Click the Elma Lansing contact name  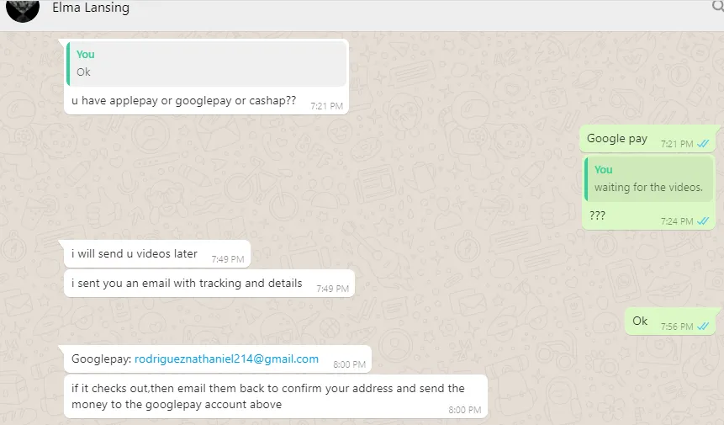(x=91, y=8)
